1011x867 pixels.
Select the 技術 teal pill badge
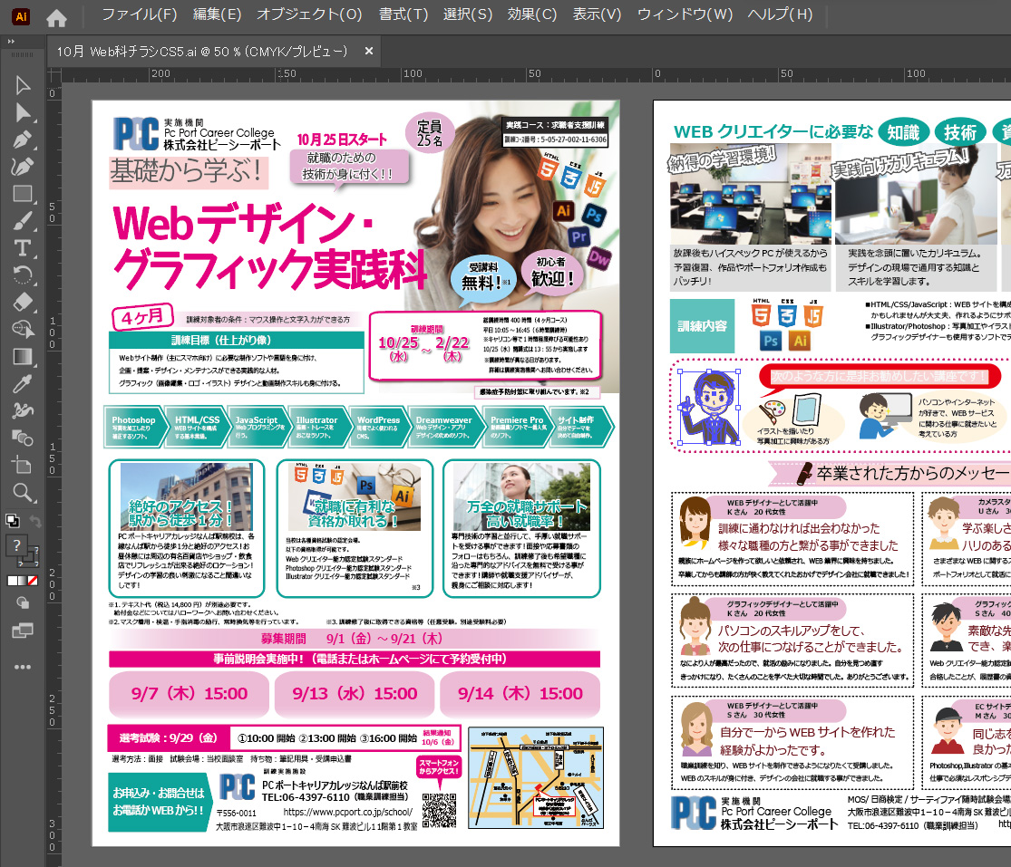(x=960, y=132)
